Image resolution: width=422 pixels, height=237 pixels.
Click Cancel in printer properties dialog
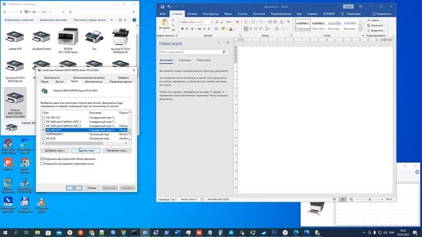pos(92,188)
